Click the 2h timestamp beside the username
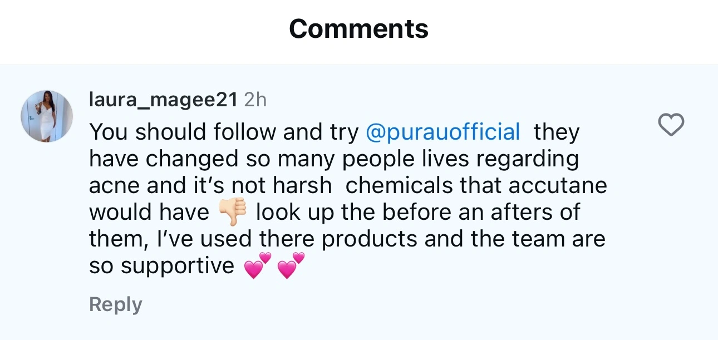The width and height of the screenshot is (718, 340). pos(255,99)
